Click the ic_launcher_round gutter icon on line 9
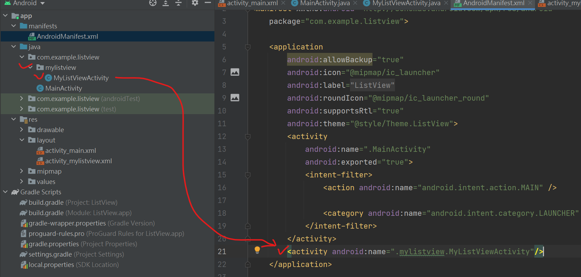This screenshot has width=581, height=277. 235,98
